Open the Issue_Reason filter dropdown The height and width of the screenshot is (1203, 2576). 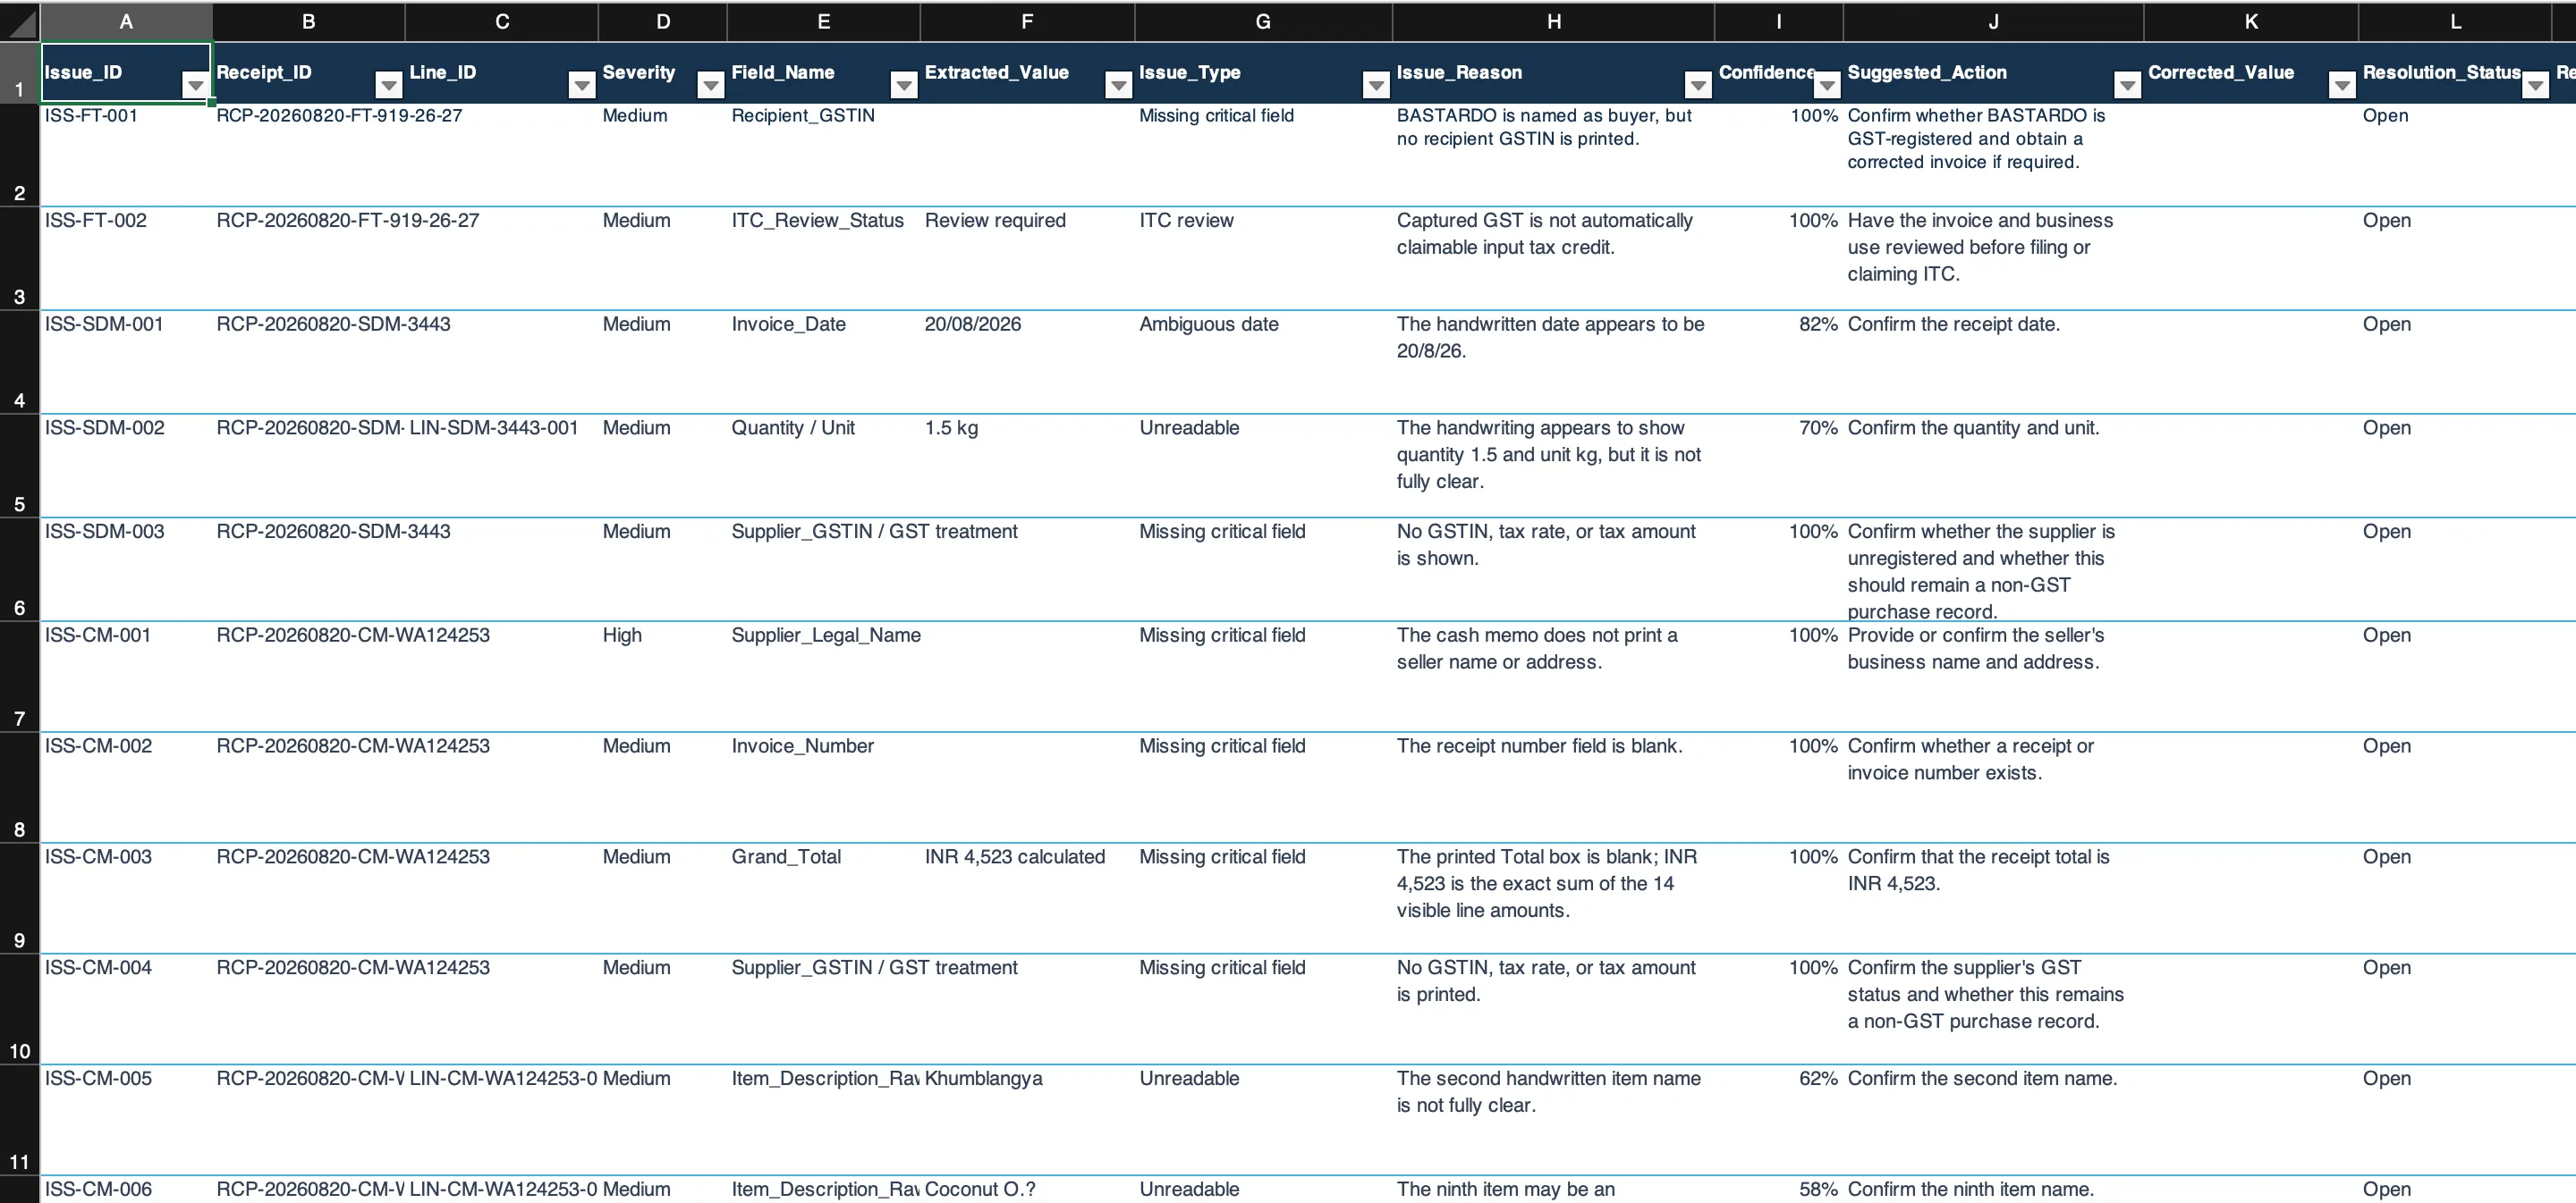point(1698,86)
